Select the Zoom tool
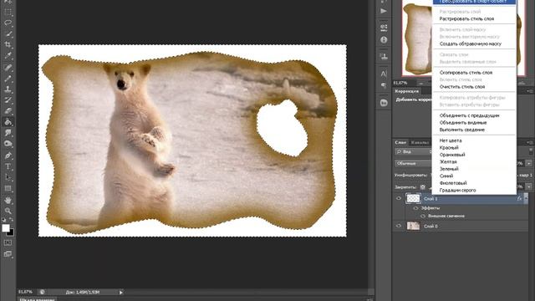 pyautogui.click(x=8, y=211)
